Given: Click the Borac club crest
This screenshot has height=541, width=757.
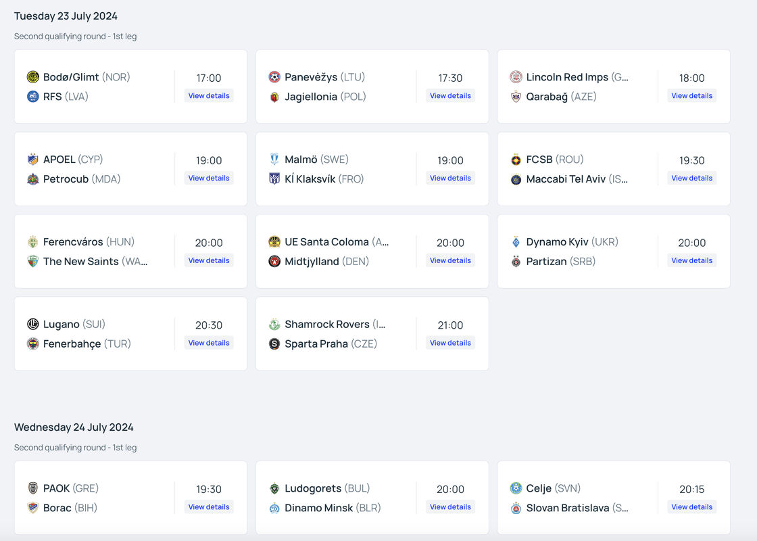Looking at the screenshot, I should coord(33,508).
